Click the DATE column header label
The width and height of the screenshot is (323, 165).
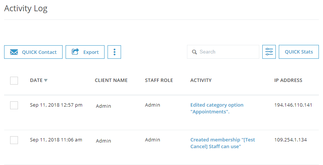click(36, 80)
